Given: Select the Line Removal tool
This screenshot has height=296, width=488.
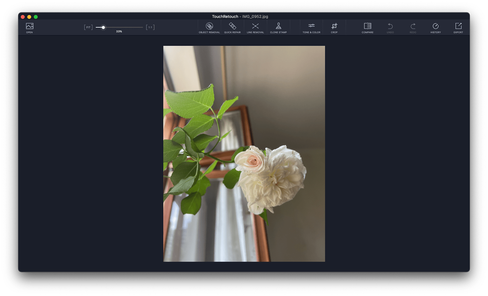Looking at the screenshot, I should (x=255, y=27).
